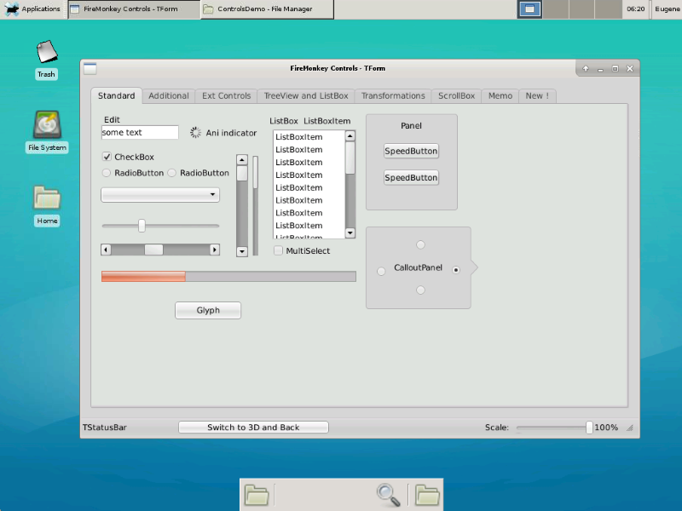This screenshot has height=511, width=682.
Task: Click the orange progress bar
Action: pos(228,276)
